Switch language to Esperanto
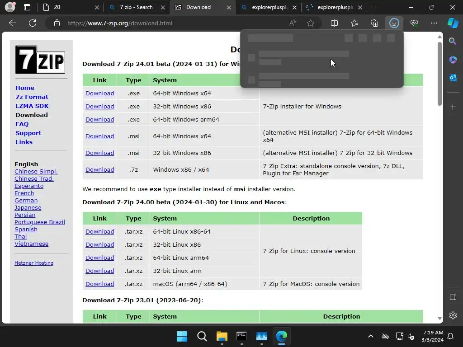The width and height of the screenshot is (463, 347). pos(29,186)
